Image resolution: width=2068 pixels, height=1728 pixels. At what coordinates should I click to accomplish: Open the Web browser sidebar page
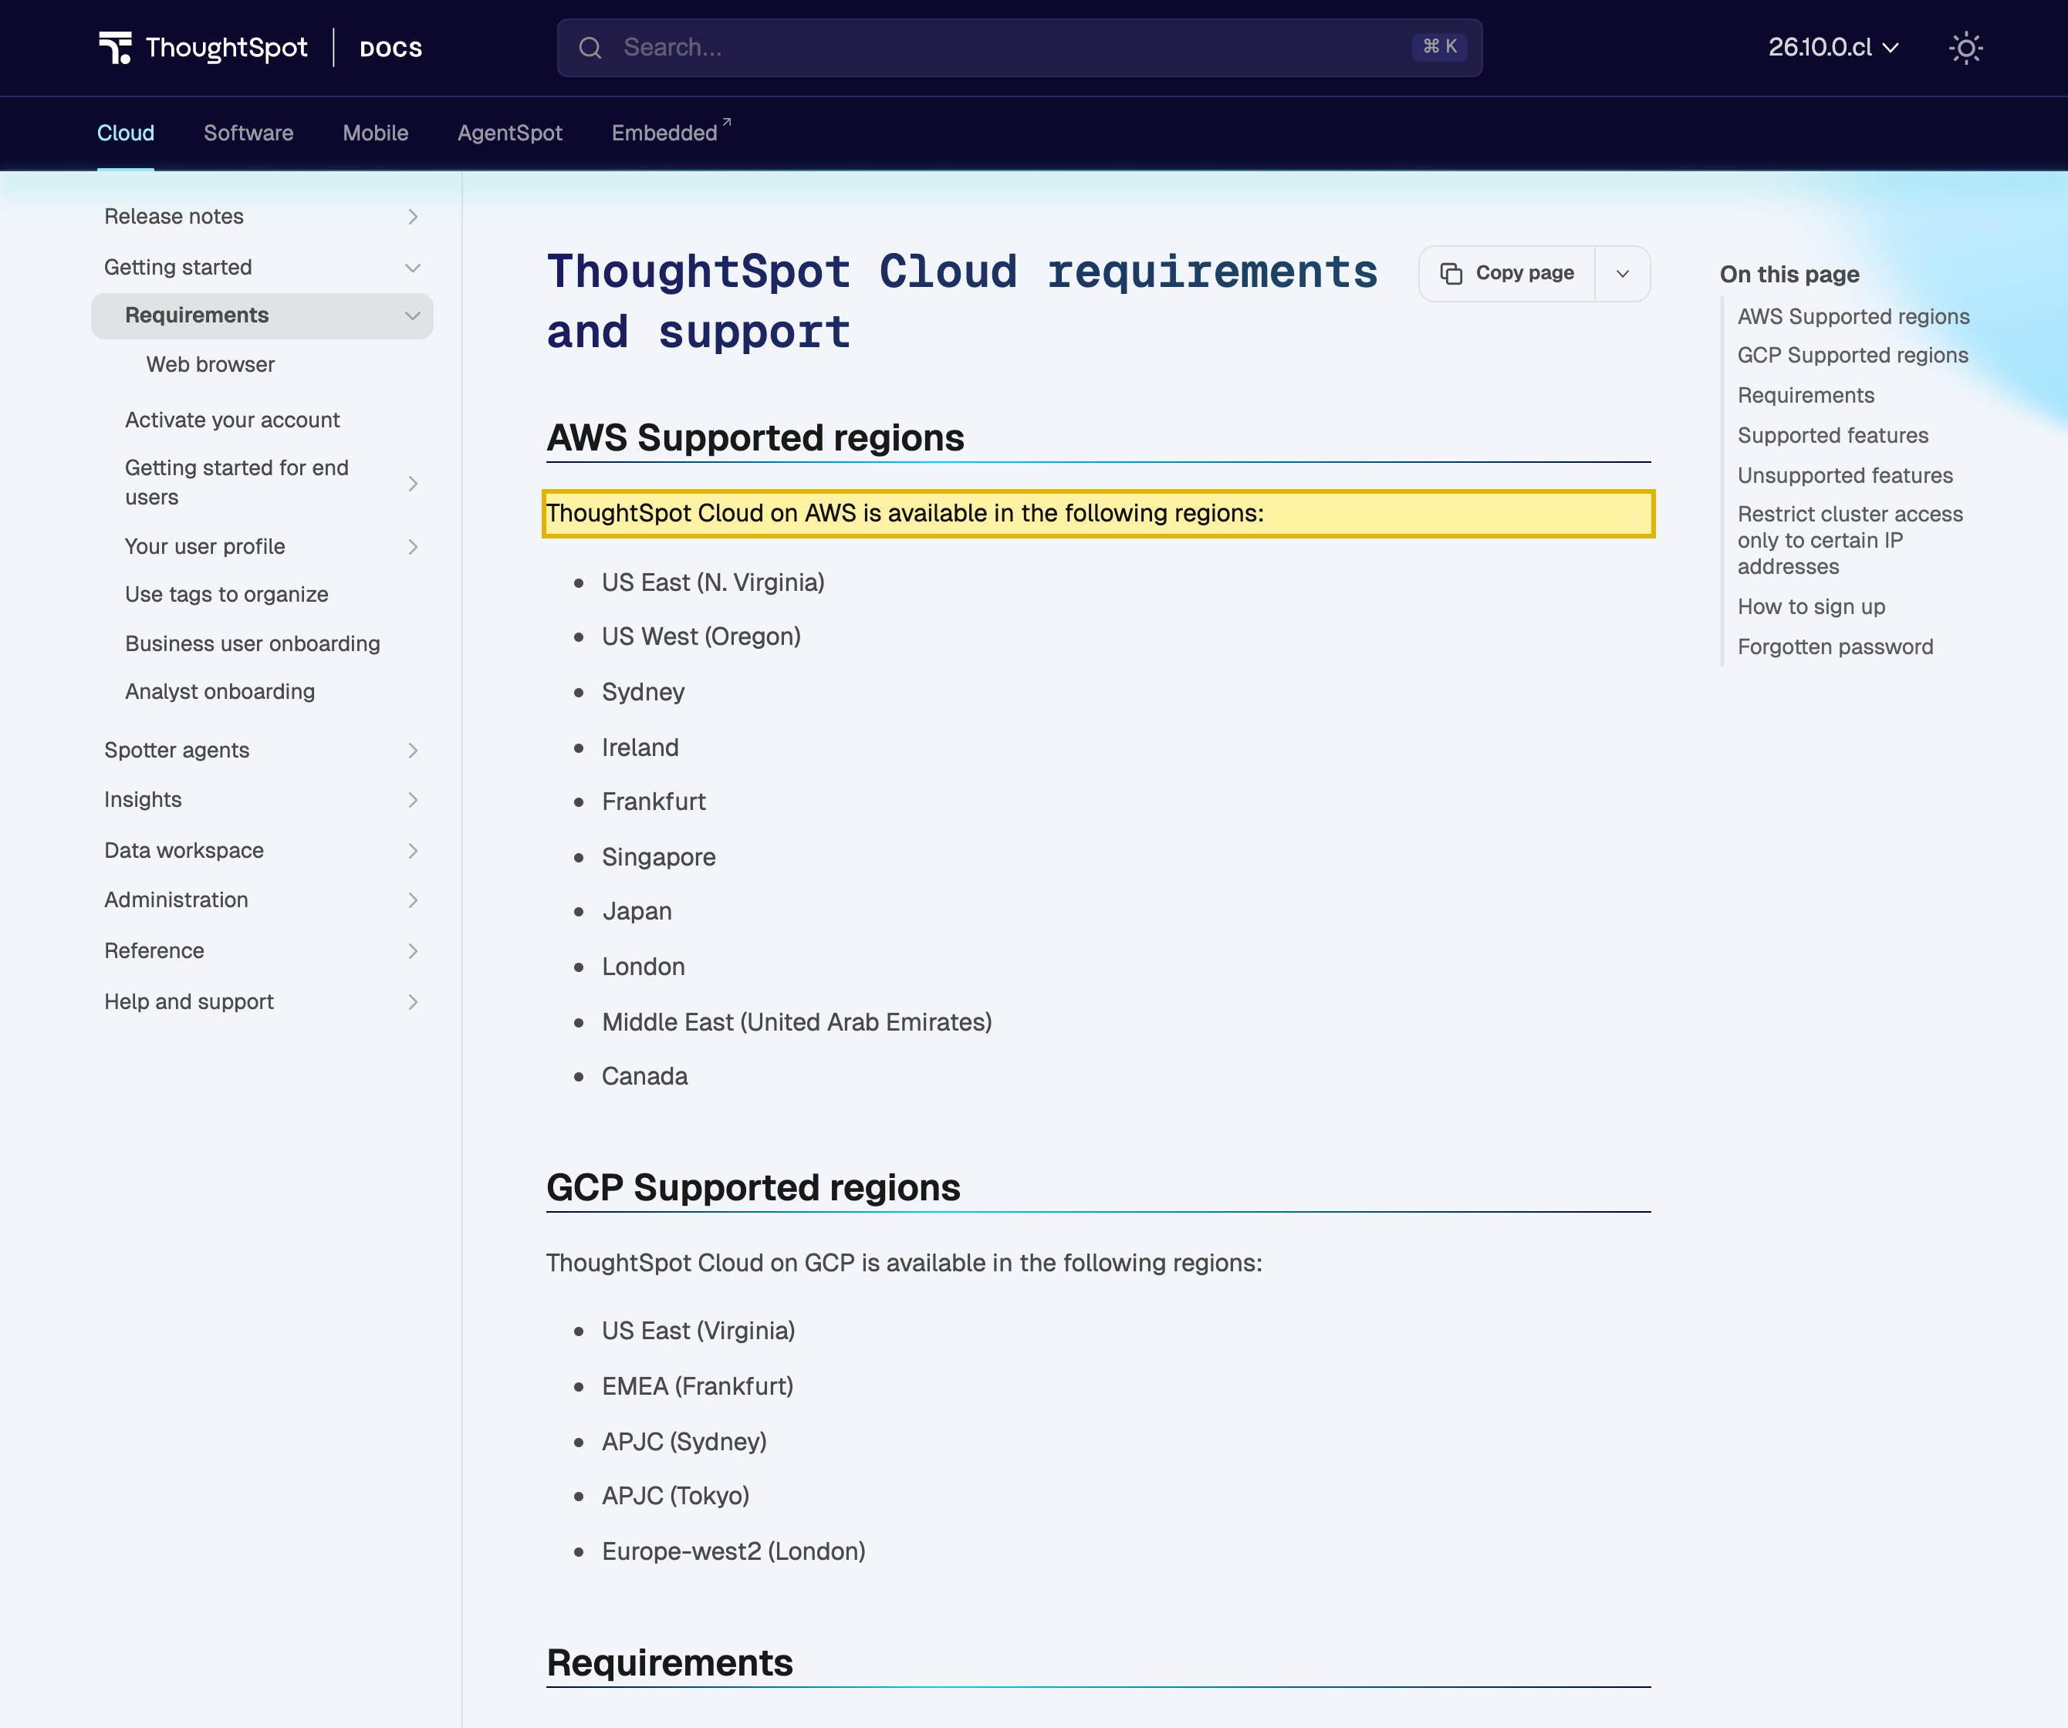click(211, 364)
